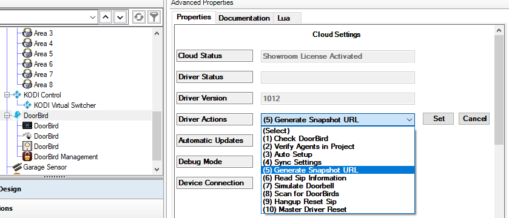Click the refresh tree icon
This screenshot has height=218, width=509.
point(138,17)
